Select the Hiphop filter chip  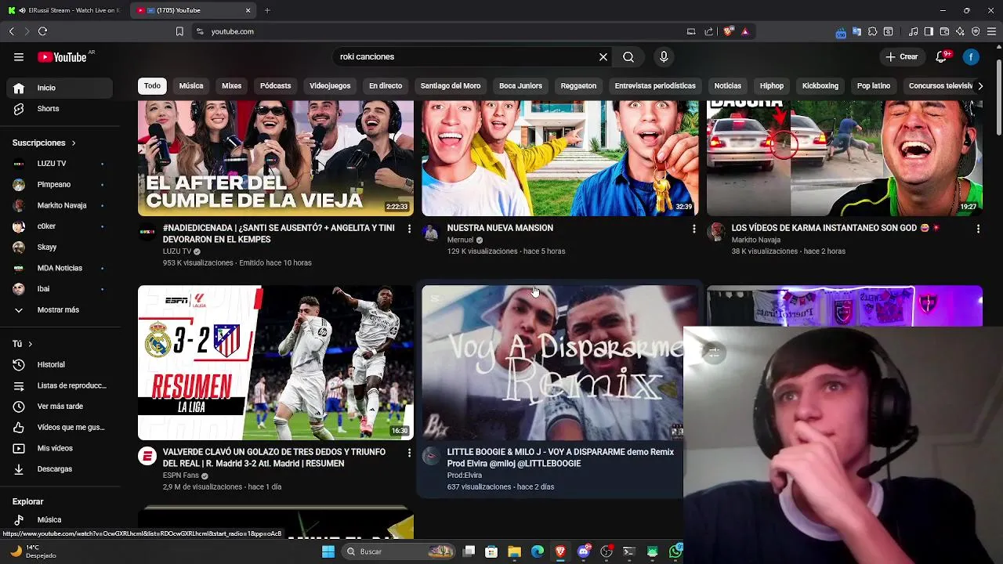point(772,85)
